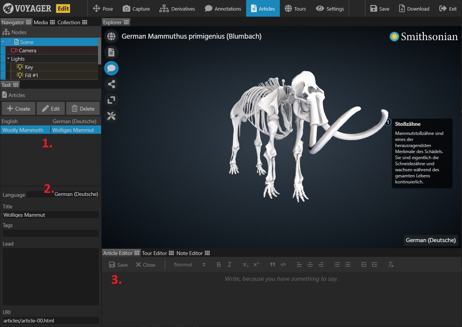Collapse the Lights tree node
This screenshot has width=462, height=327.
coord(8,59)
